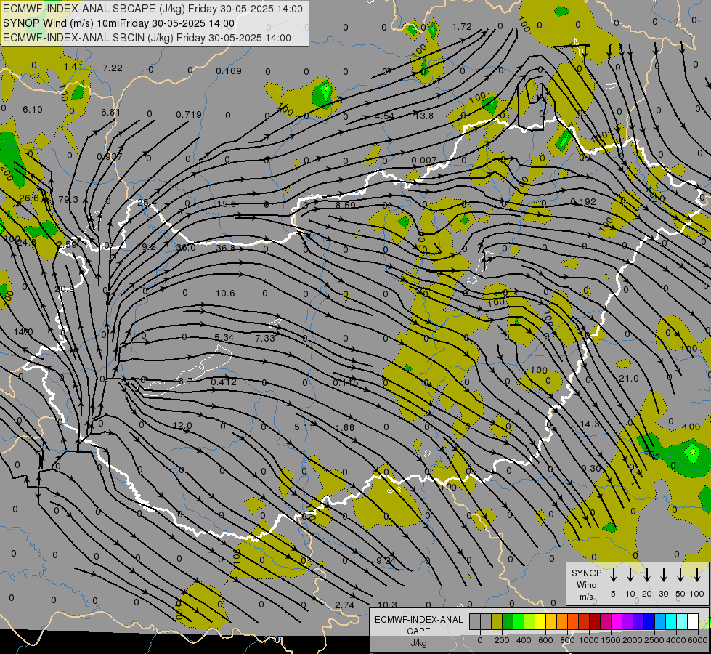Click the ECMWF-INDEX-ANAL CAPE legend title
Viewport: 711px width, 654px height.
418,631
